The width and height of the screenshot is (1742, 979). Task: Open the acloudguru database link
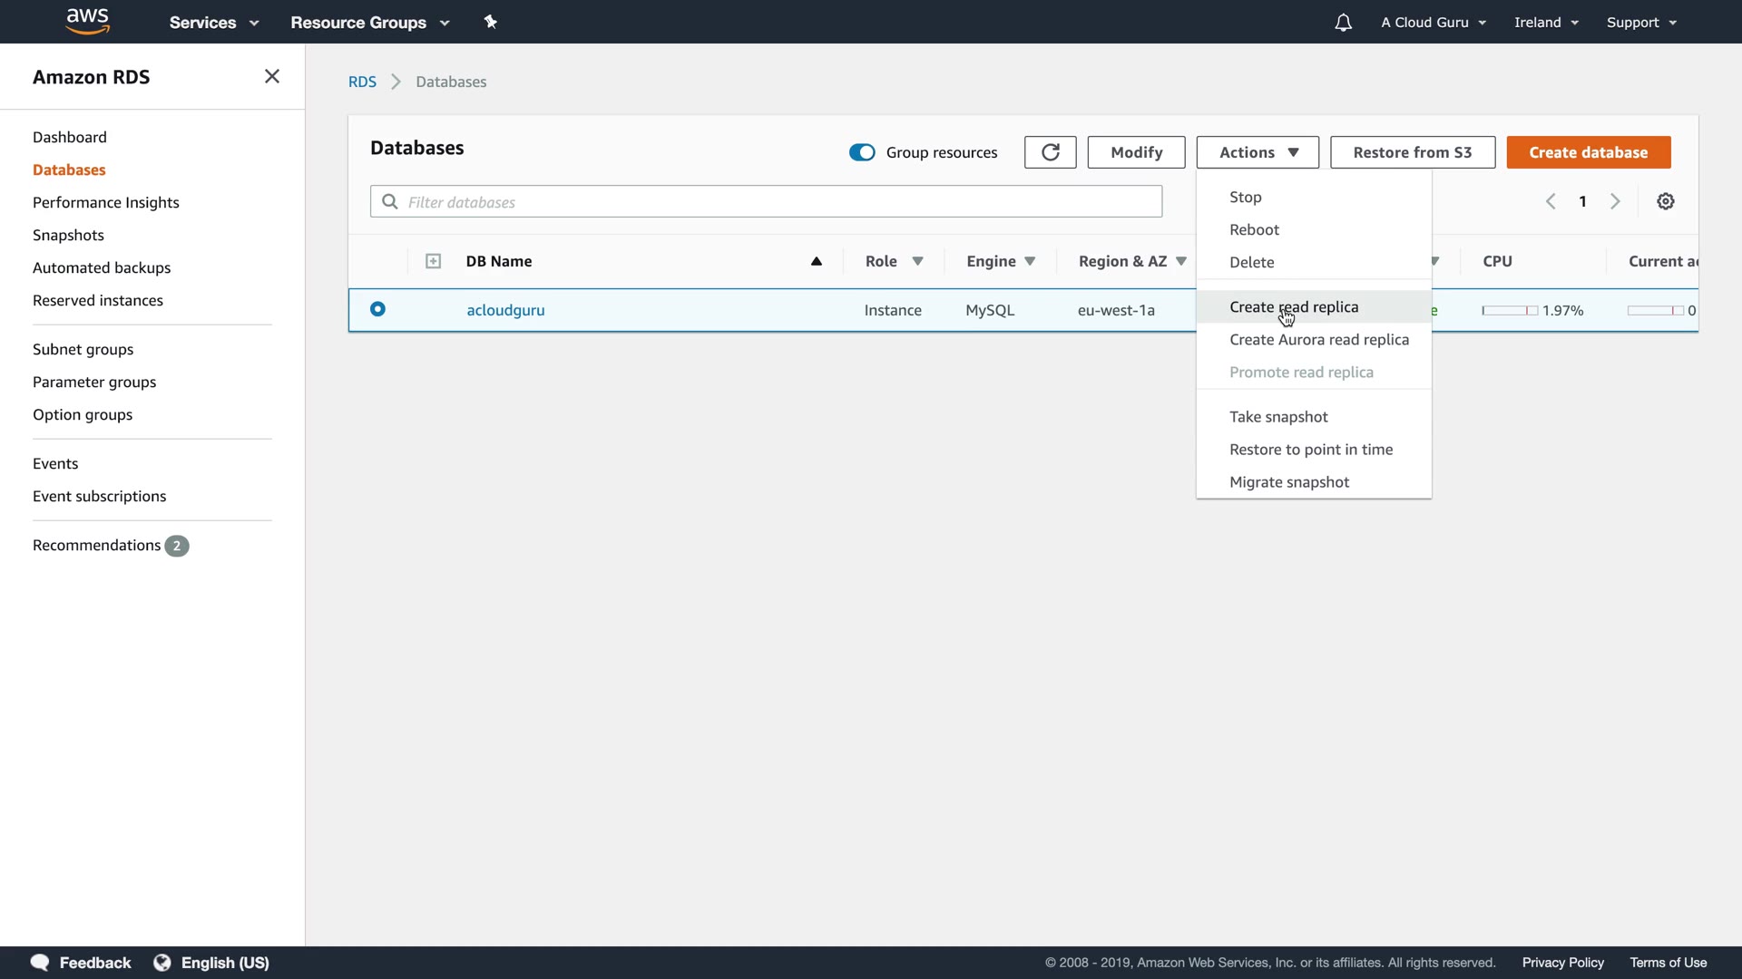click(505, 310)
